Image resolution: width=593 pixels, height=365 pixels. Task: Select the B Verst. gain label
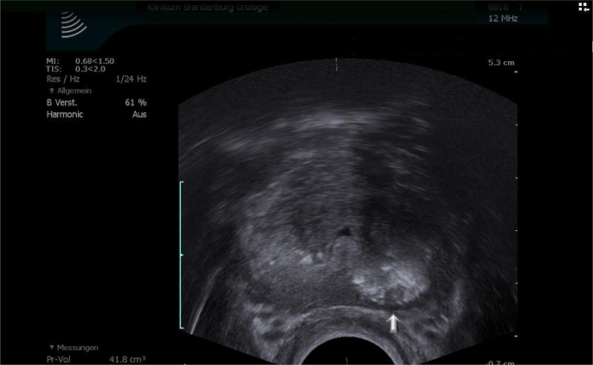tap(61, 102)
